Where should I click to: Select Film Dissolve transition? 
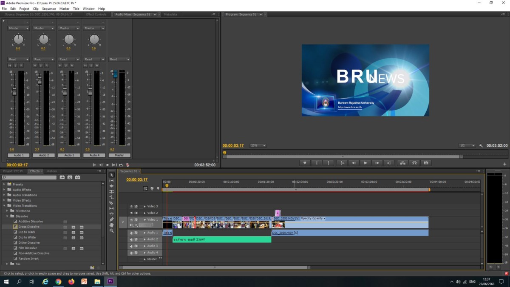point(28,248)
